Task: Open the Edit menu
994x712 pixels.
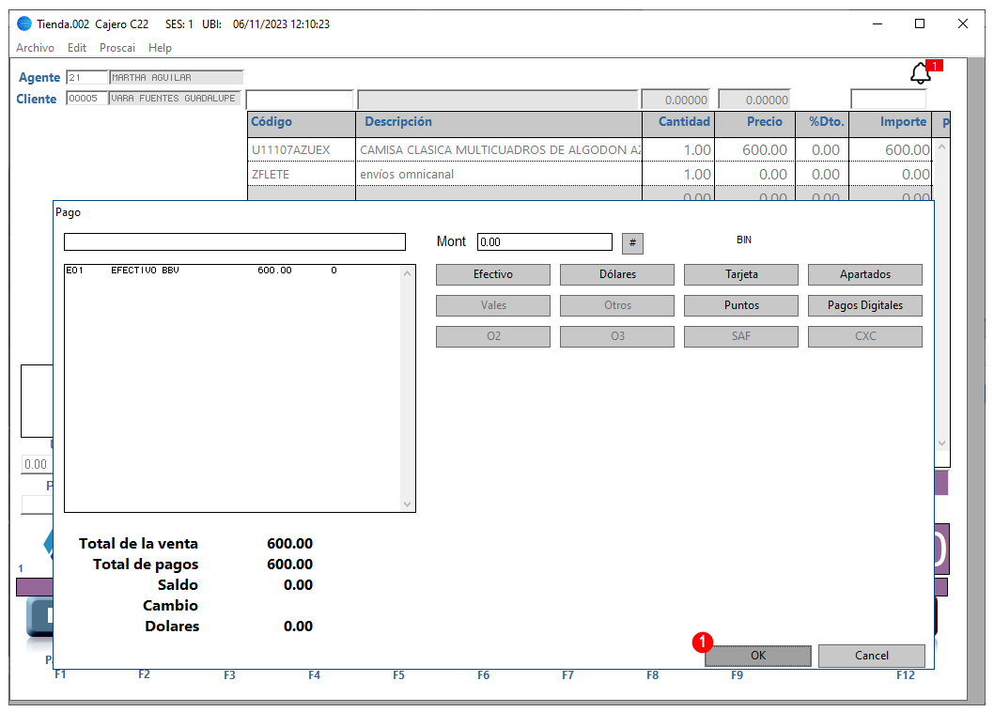Action: coord(77,48)
